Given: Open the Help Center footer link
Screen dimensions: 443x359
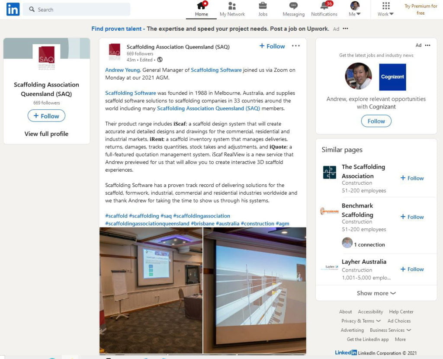Looking at the screenshot, I should tap(401, 312).
